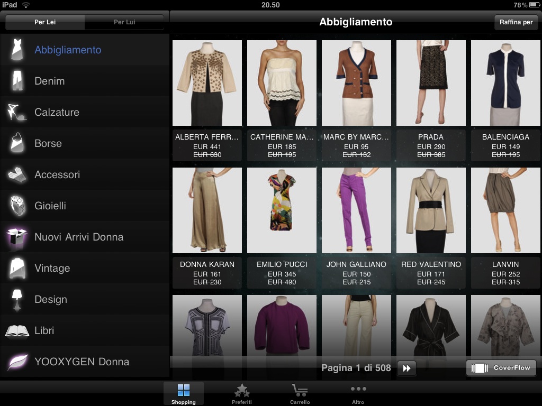
Task: Select the Per Lui segment
Action: pyautogui.click(x=124, y=22)
